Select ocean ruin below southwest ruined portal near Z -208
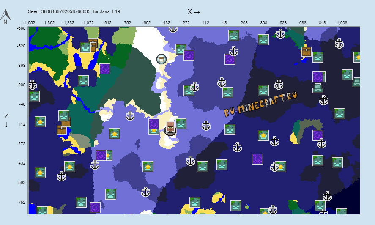The width and height of the screenshot is (375, 225). pyautogui.click(x=83, y=81)
